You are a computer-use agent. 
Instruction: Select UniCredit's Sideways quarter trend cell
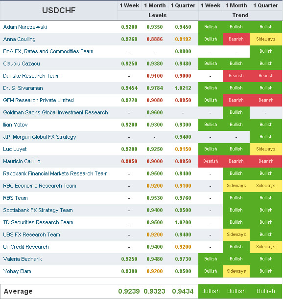[x=266, y=247]
